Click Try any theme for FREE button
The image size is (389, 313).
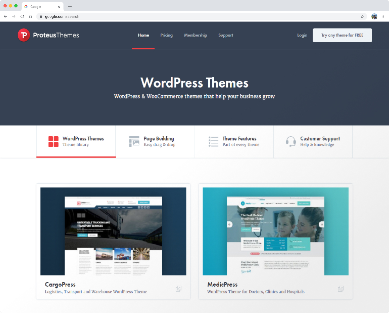pyautogui.click(x=342, y=35)
